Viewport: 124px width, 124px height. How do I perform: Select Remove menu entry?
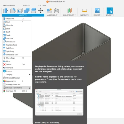coord(17,68)
